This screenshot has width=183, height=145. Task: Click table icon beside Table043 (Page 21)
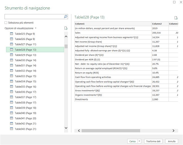12,129
